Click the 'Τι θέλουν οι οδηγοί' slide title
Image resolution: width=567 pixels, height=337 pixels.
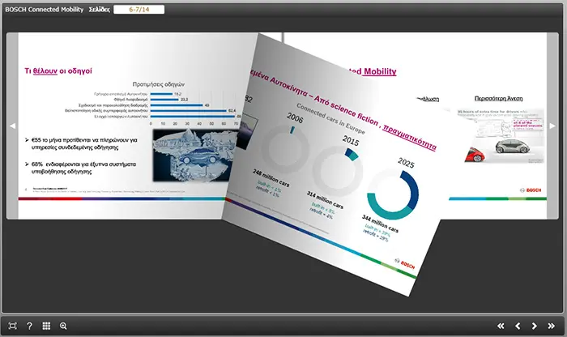click(58, 71)
